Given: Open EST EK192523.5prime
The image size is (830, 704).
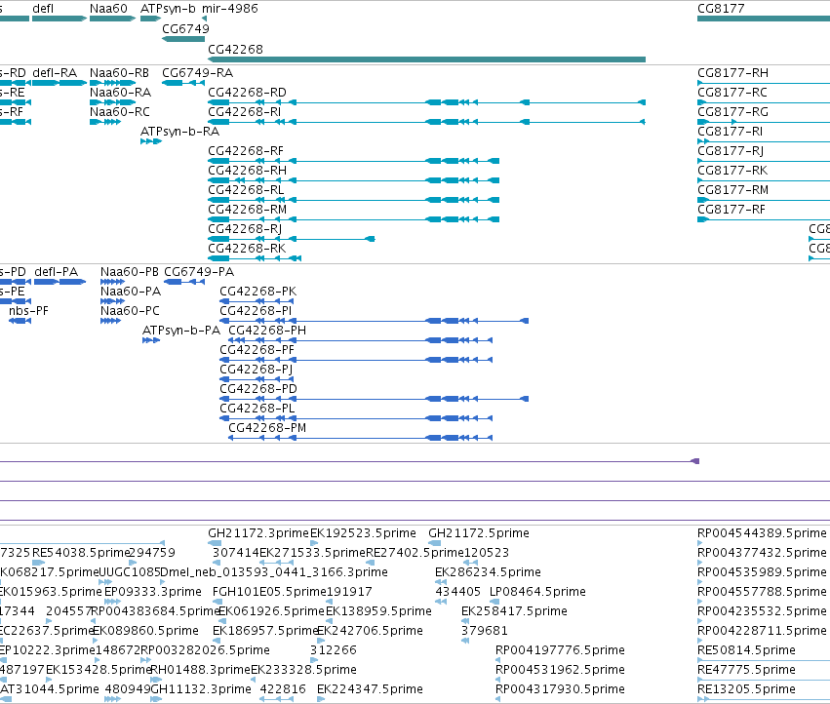Looking at the screenshot, I should [314, 543].
